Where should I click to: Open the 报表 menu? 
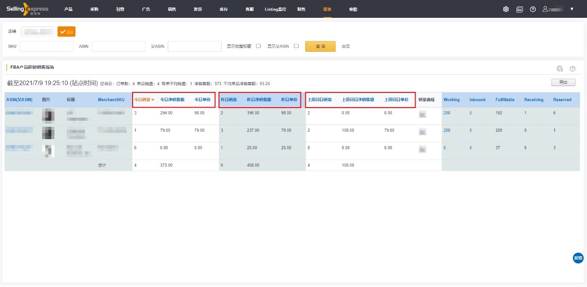[x=327, y=9]
